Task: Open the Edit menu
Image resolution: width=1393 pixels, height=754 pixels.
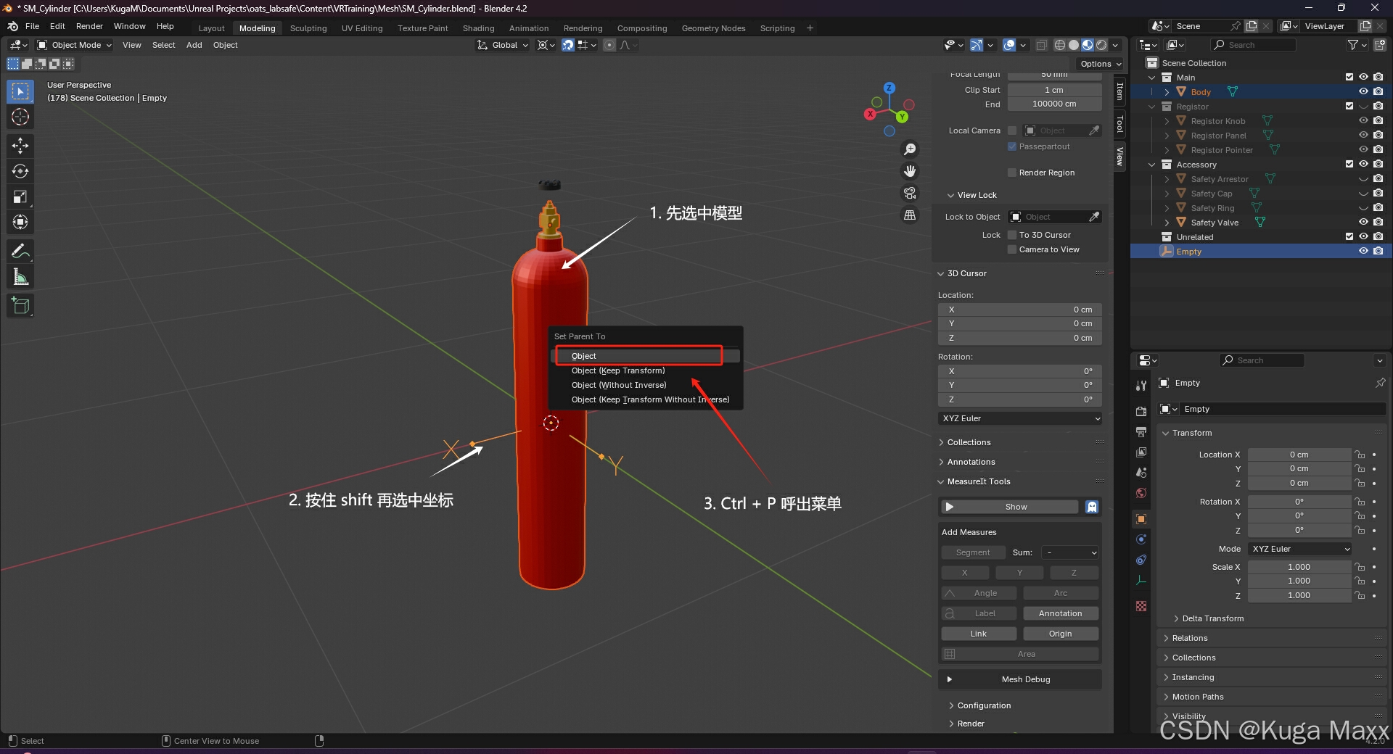Action: point(57,26)
